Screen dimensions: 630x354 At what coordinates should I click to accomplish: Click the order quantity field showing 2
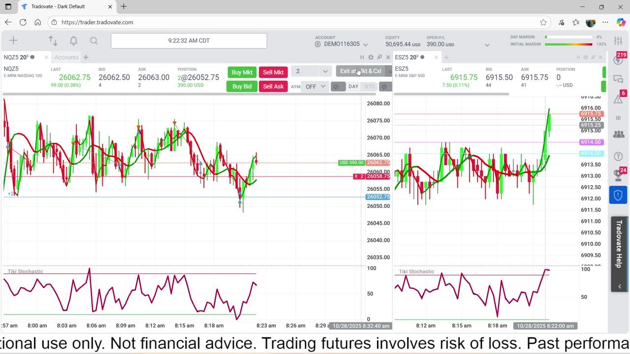tap(305, 71)
